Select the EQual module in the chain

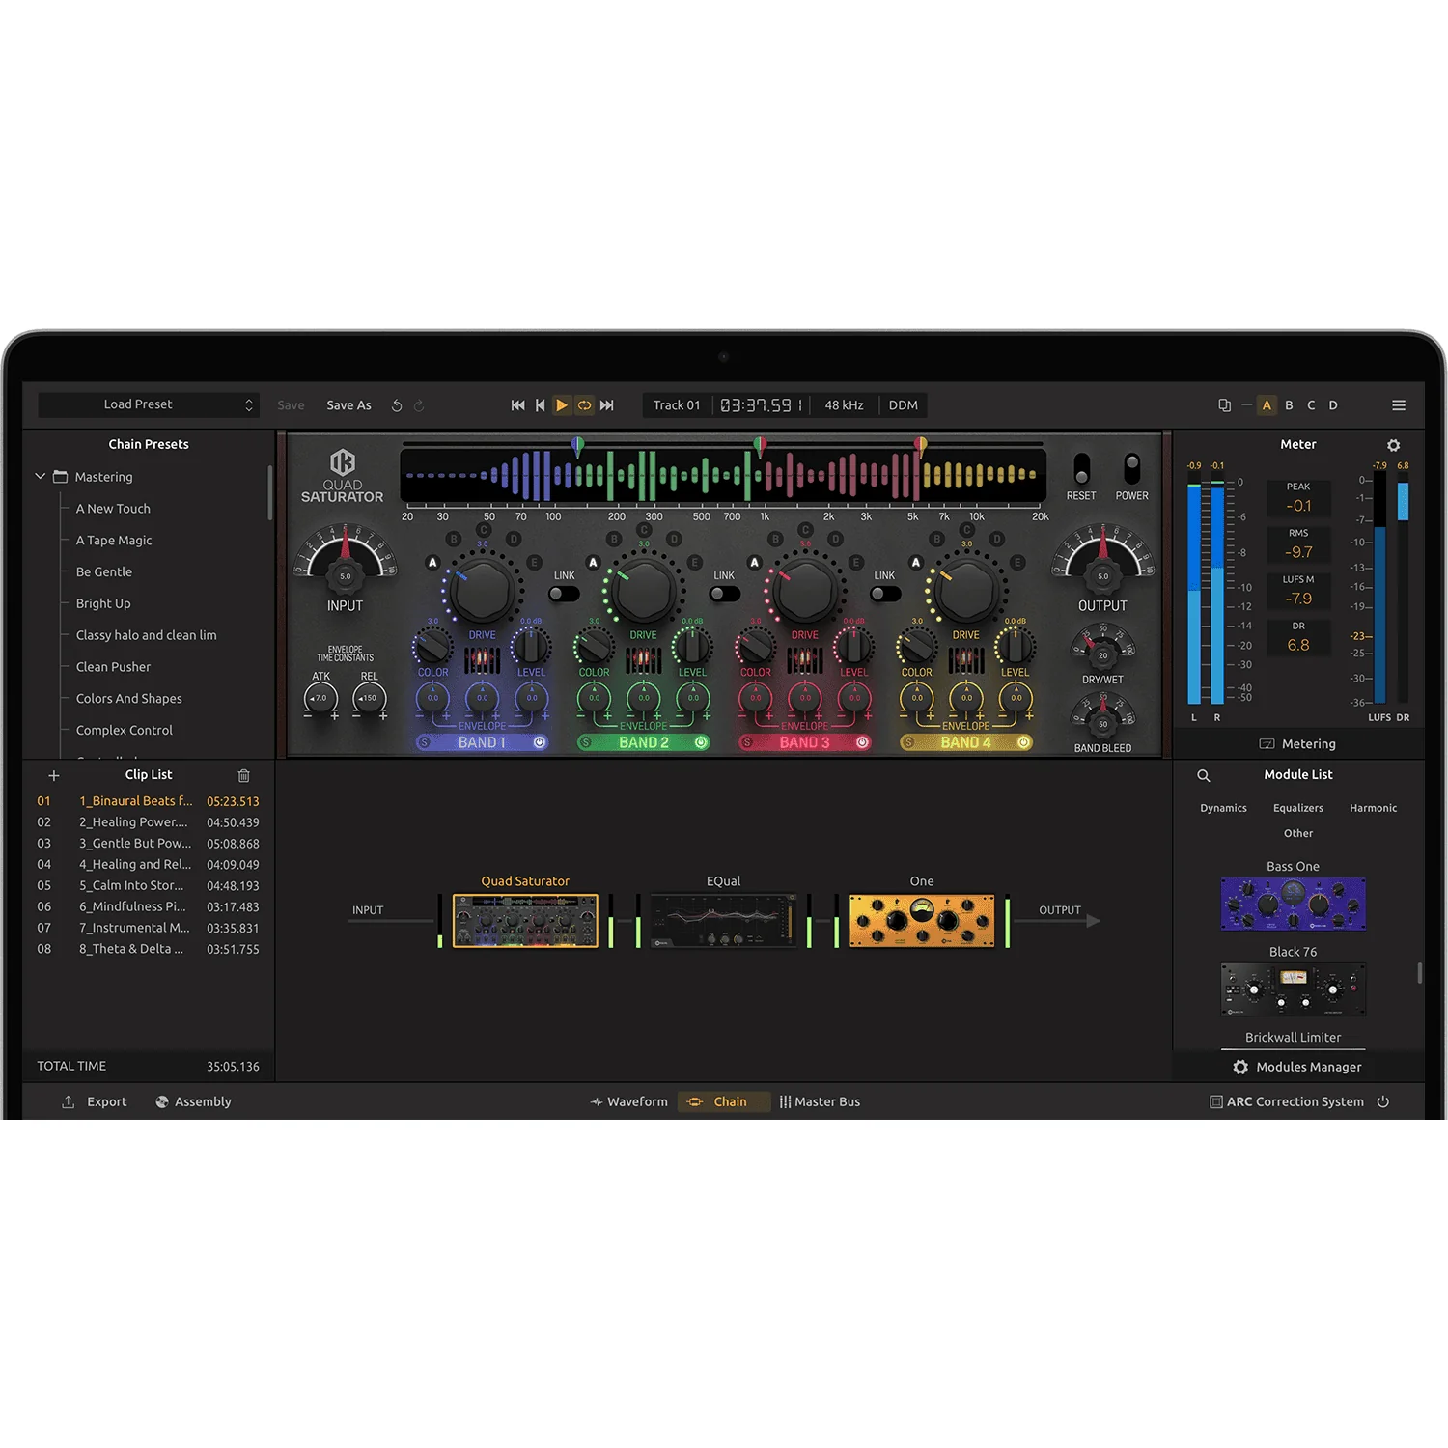click(723, 920)
